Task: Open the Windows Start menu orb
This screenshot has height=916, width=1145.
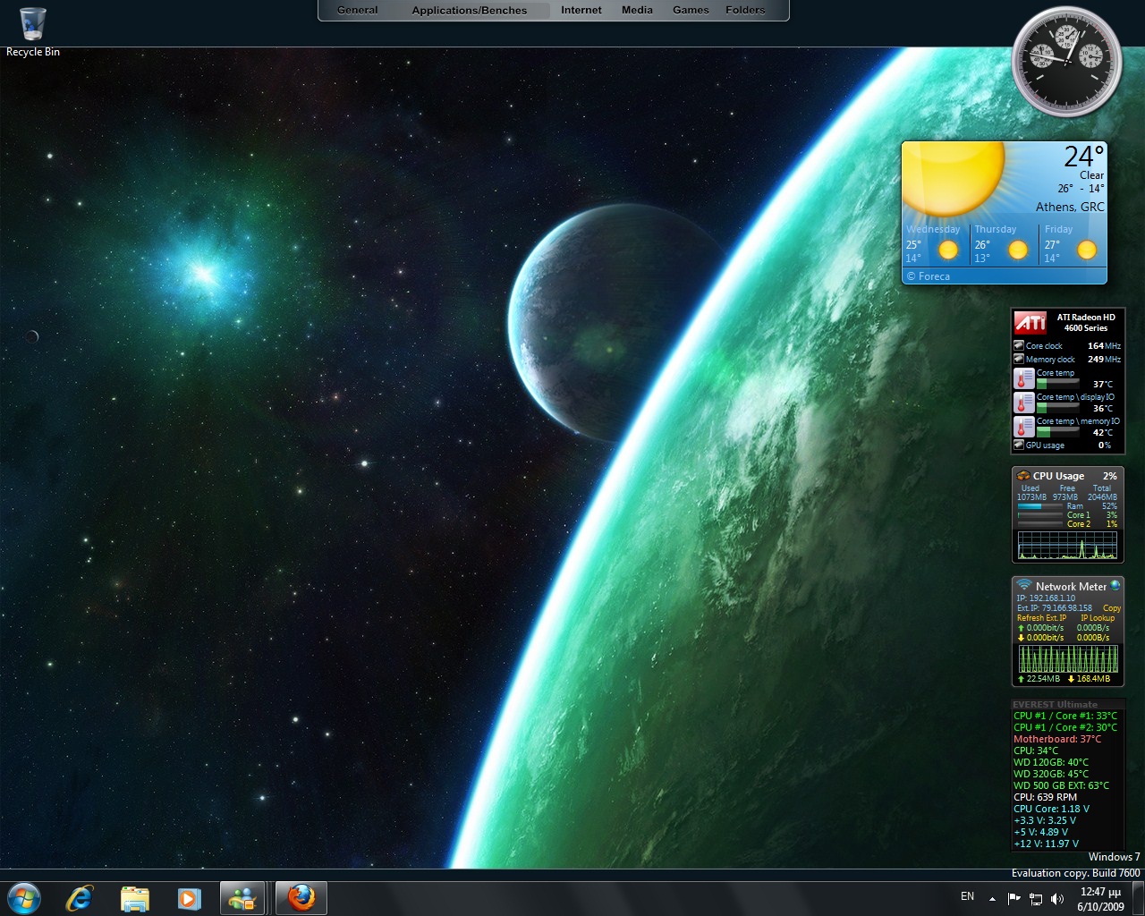Action: click(24, 897)
